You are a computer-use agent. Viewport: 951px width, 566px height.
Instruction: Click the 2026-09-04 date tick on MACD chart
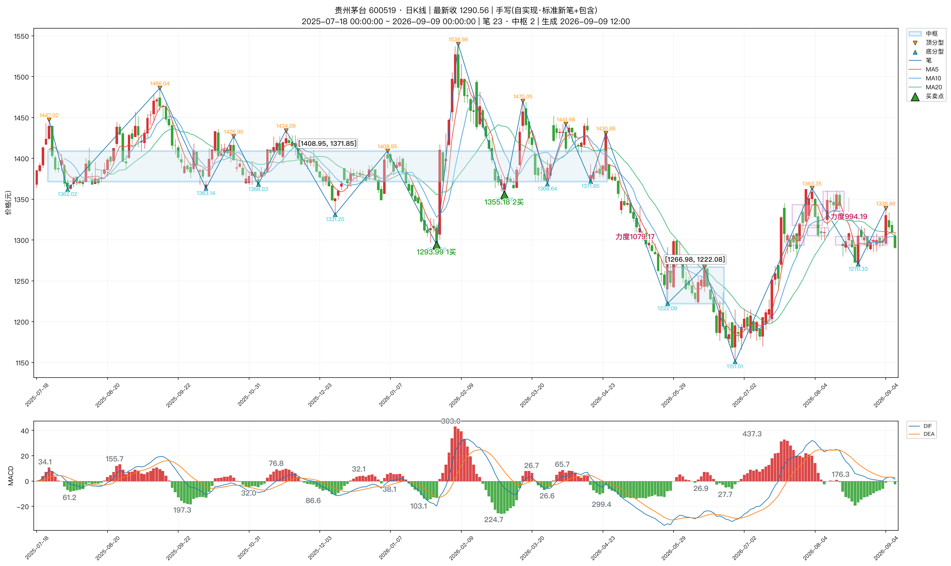point(886,548)
